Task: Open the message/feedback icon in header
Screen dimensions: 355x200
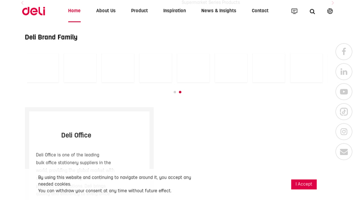Action: pyautogui.click(x=294, y=11)
